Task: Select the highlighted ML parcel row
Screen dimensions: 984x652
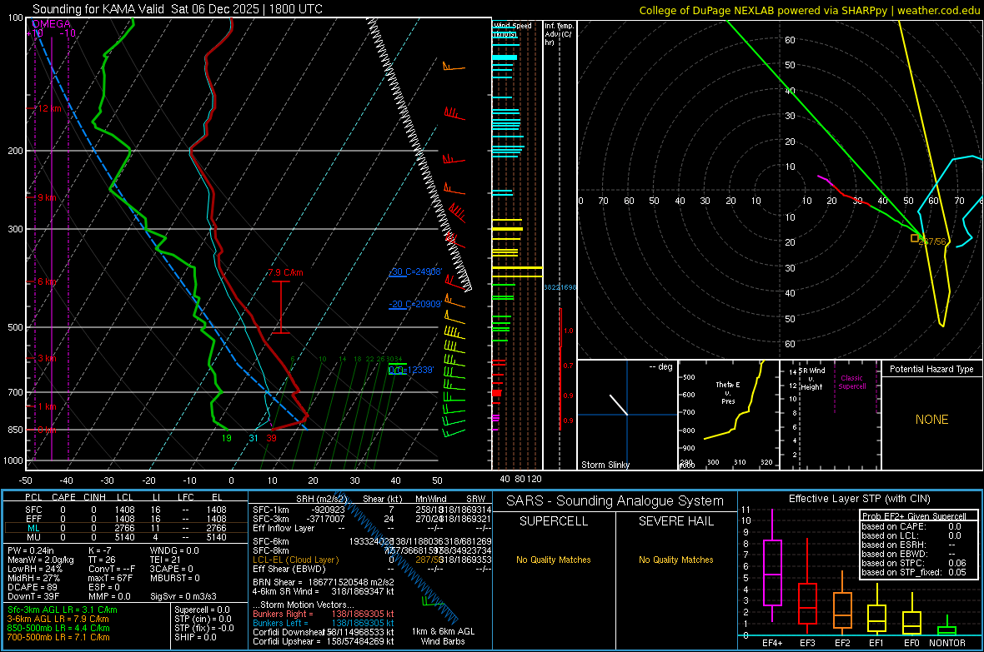Action: click(124, 529)
